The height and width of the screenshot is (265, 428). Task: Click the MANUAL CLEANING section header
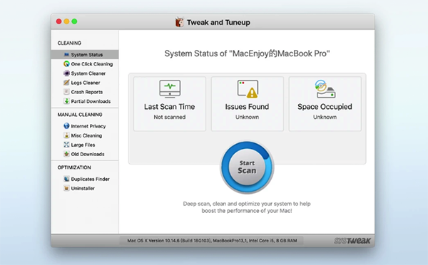pyautogui.click(x=80, y=115)
